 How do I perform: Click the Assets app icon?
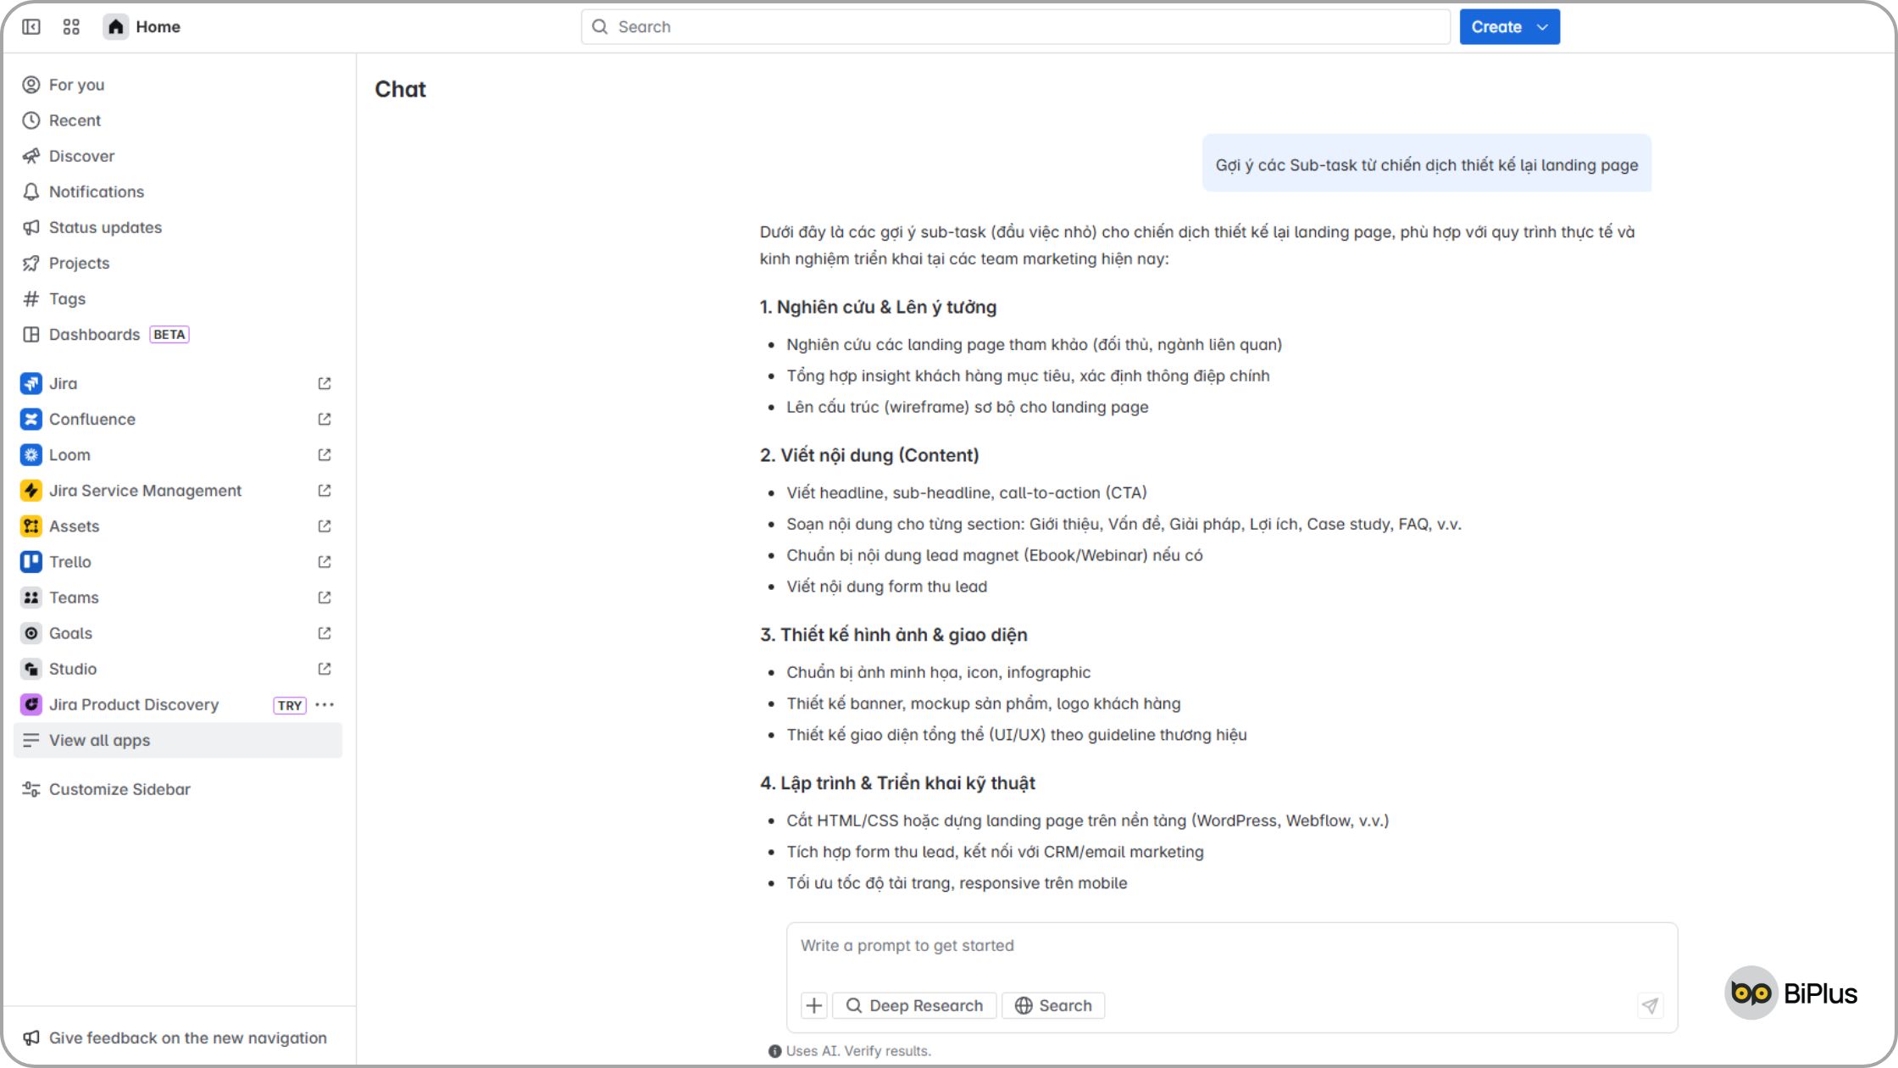coord(31,526)
